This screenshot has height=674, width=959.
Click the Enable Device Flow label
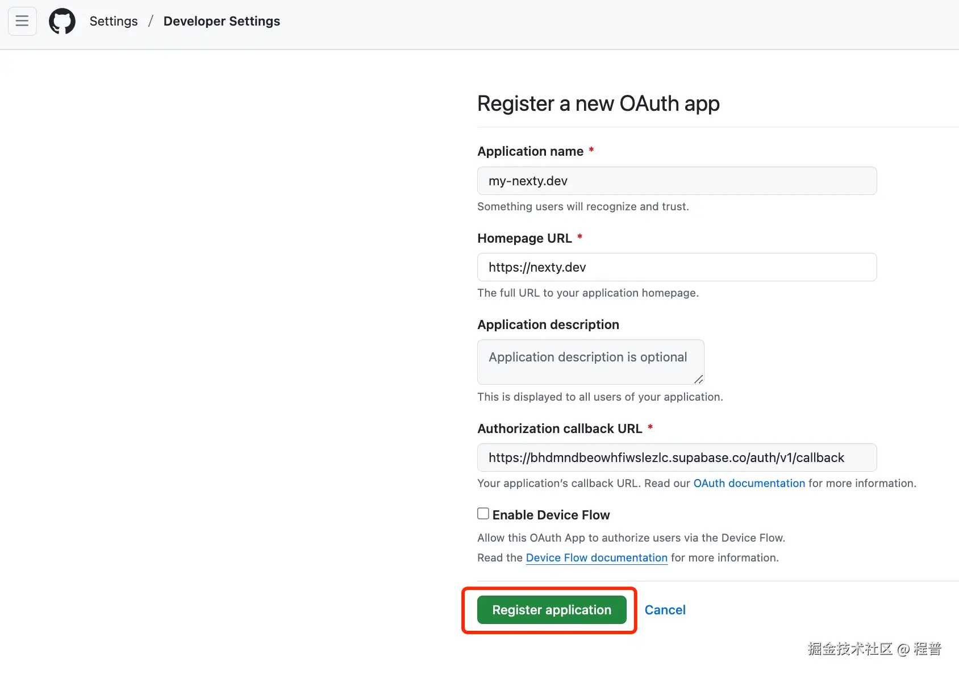coord(551,515)
